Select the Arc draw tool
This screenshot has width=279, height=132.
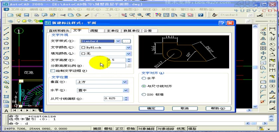point(6,53)
